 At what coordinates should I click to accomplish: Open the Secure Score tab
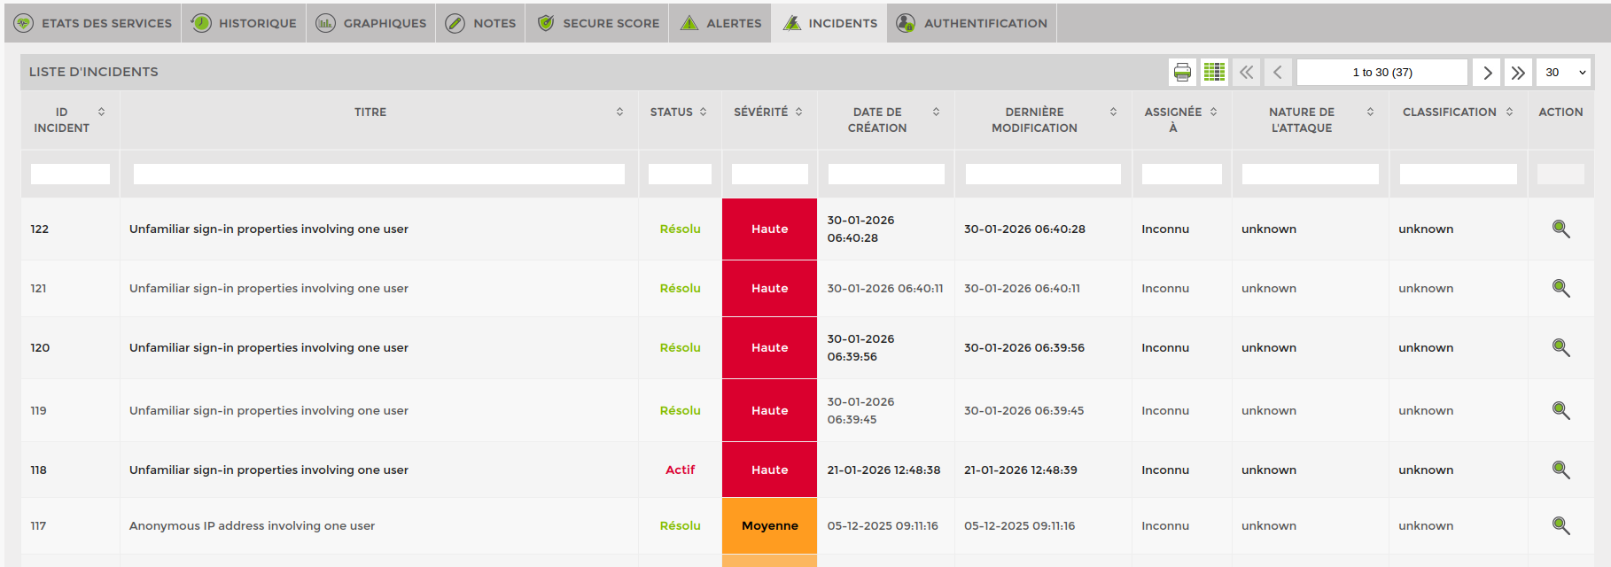[x=599, y=24]
